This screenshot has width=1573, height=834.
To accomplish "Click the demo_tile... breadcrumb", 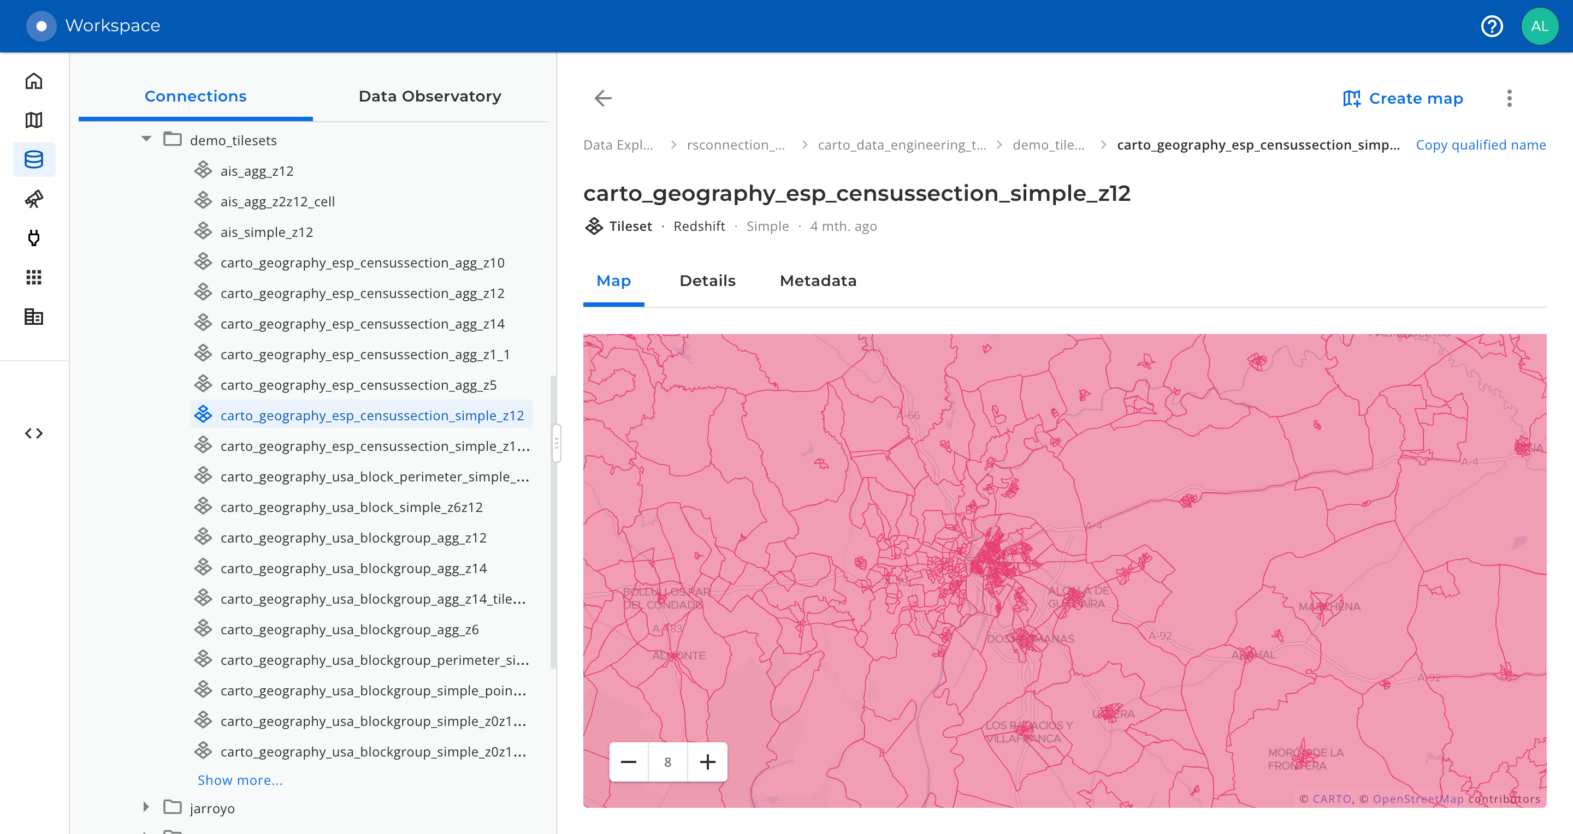I will (x=1049, y=145).
